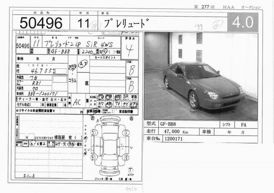Select the 4.0 grade box
The width and height of the screenshot is (274, 193).
coord(243,22)
